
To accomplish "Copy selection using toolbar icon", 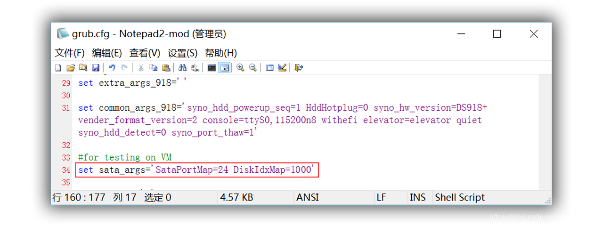I will (x=153, y=68).
